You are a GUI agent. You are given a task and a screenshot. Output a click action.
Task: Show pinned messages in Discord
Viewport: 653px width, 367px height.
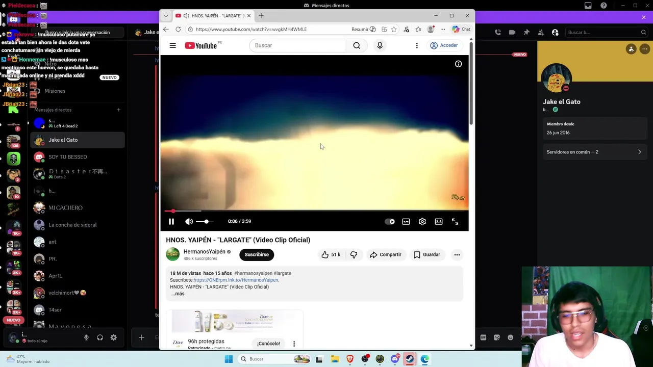pos(526,32)
